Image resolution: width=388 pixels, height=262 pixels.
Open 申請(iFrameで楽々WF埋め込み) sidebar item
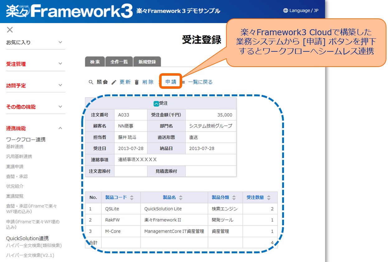[x=33, y=224]
